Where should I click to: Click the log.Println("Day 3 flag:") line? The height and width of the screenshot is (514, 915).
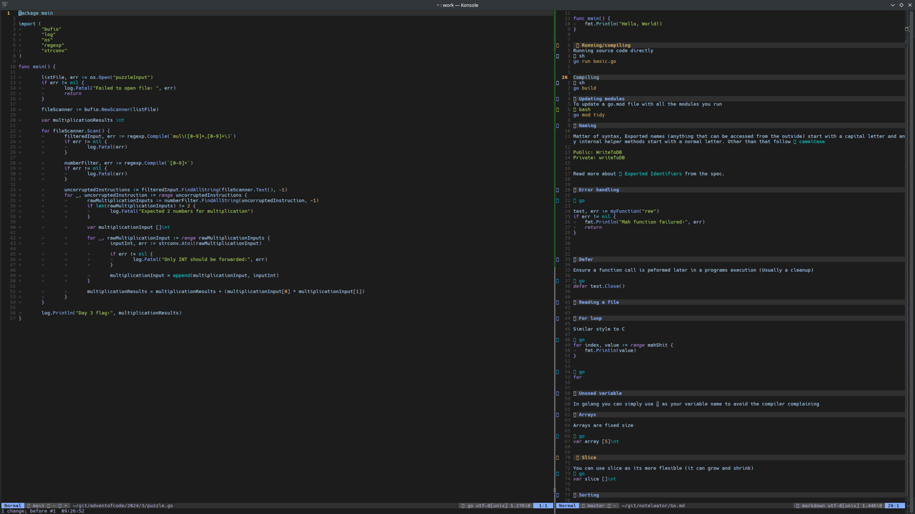(x=112, y=313)
